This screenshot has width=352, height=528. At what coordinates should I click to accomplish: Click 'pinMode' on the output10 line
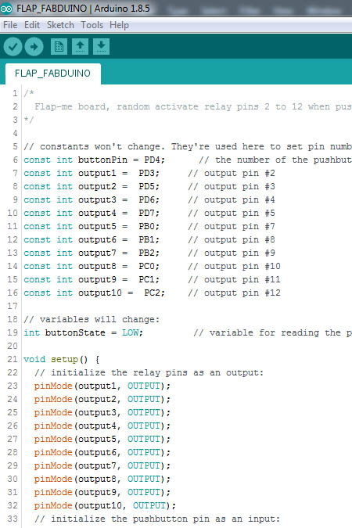point(53,506)
